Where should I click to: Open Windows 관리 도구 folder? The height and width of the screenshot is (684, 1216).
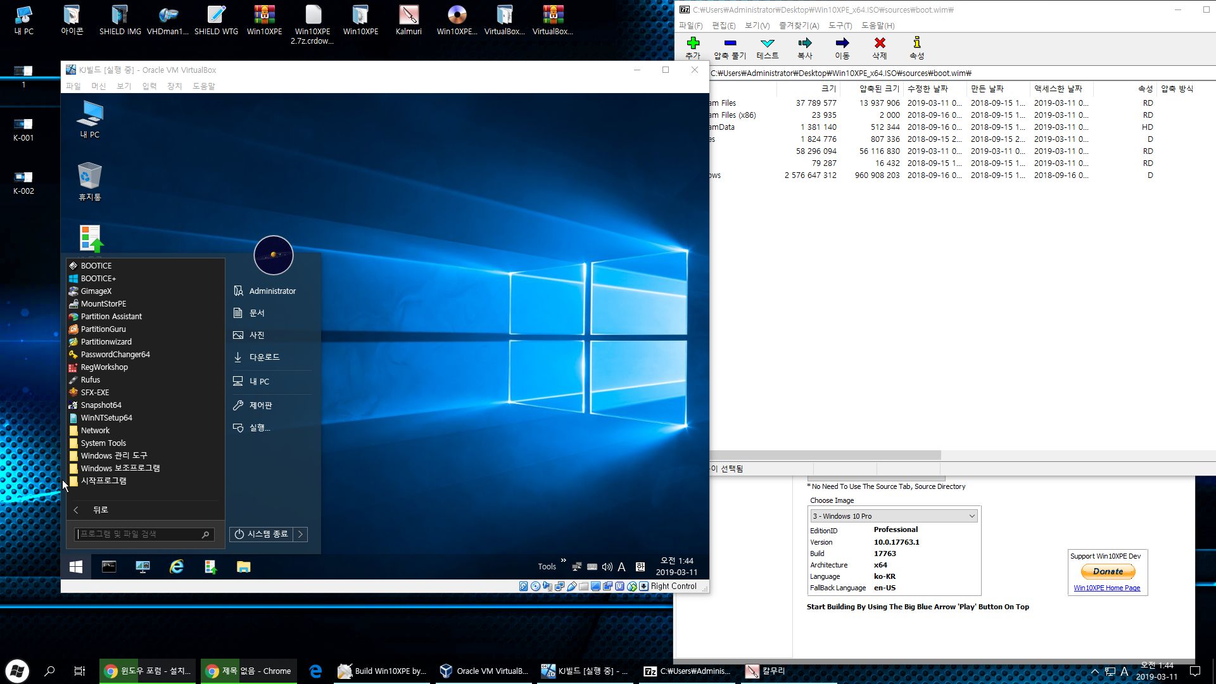(x=113, y=455)
